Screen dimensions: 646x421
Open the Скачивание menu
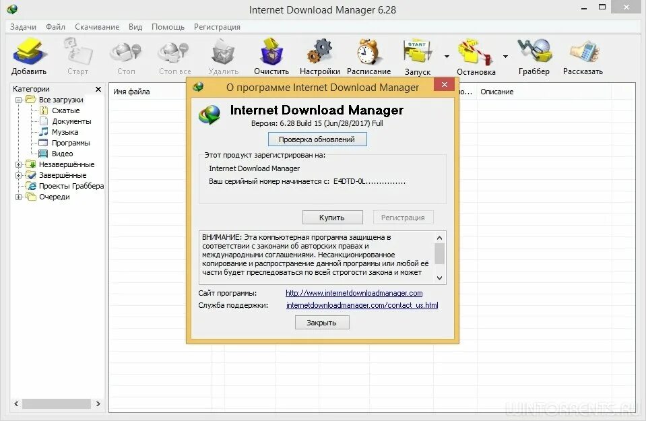(x=97, y=27)
